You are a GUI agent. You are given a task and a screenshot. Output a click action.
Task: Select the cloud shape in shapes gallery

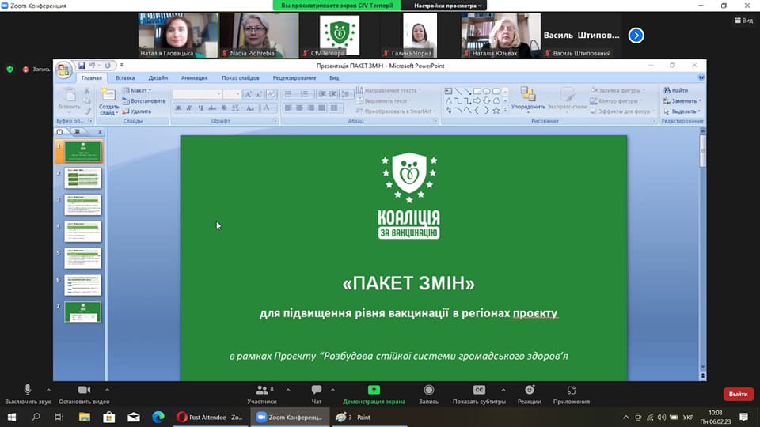click(496, 101)
